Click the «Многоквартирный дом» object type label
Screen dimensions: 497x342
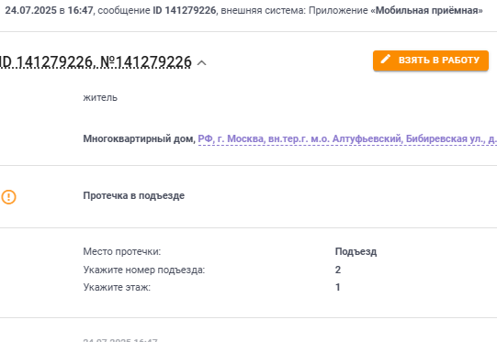click(x=139, y=138)
